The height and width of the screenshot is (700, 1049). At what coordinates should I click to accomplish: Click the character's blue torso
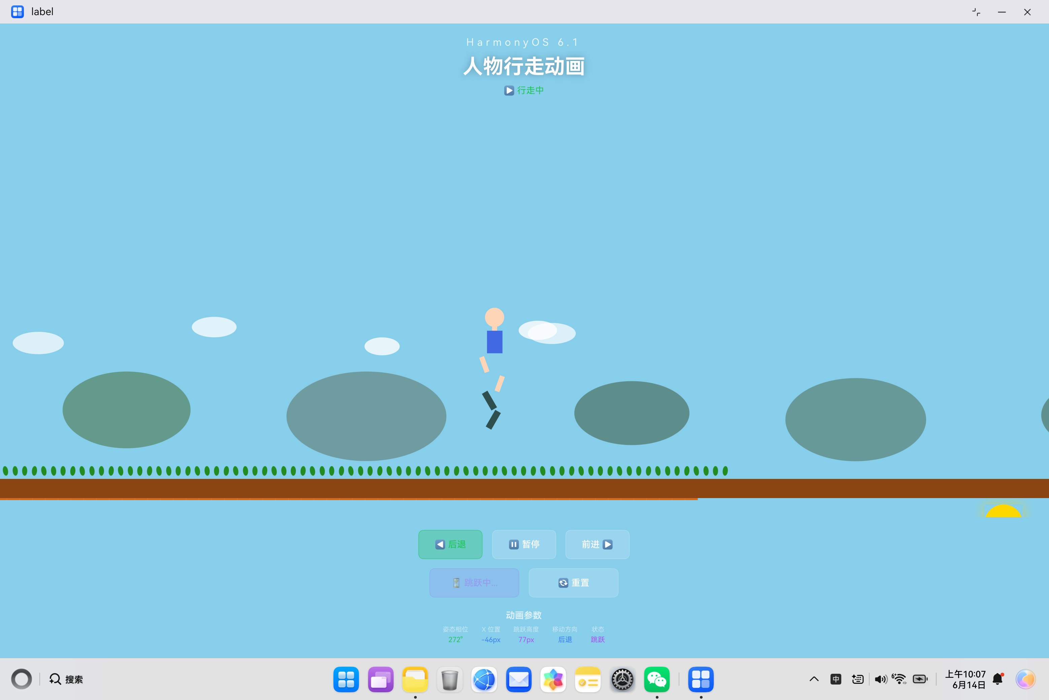tap(494, 342)
